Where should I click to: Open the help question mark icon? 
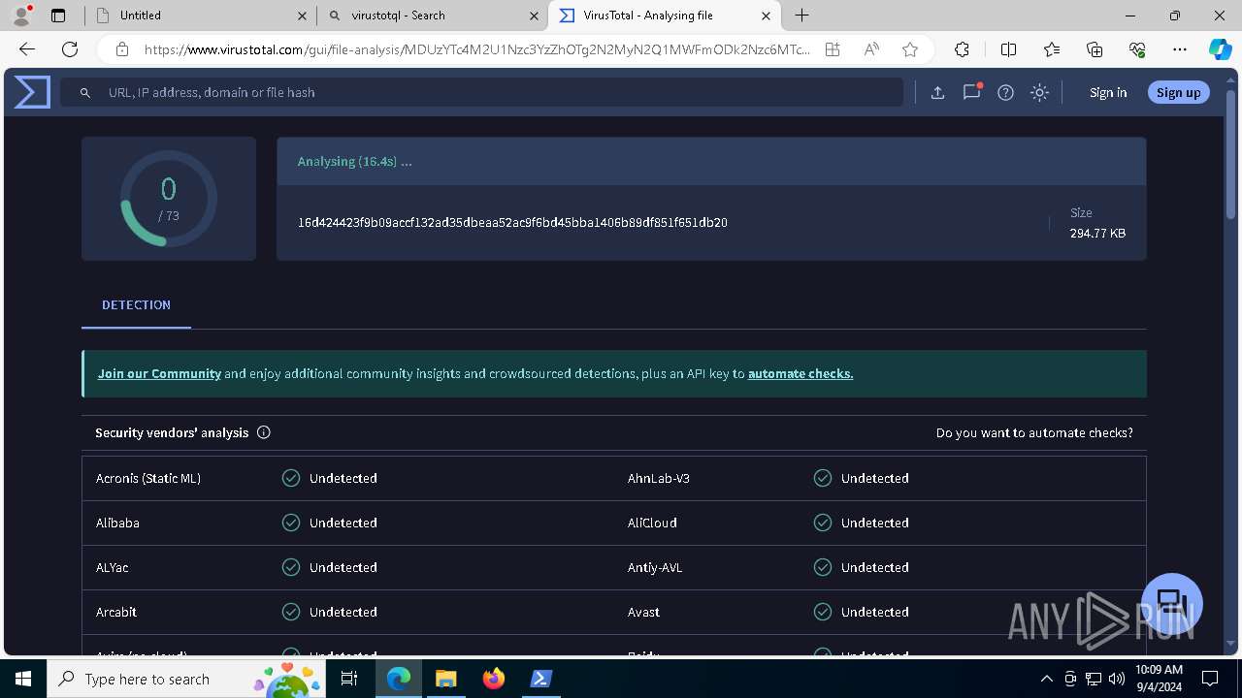point(1005,92)
